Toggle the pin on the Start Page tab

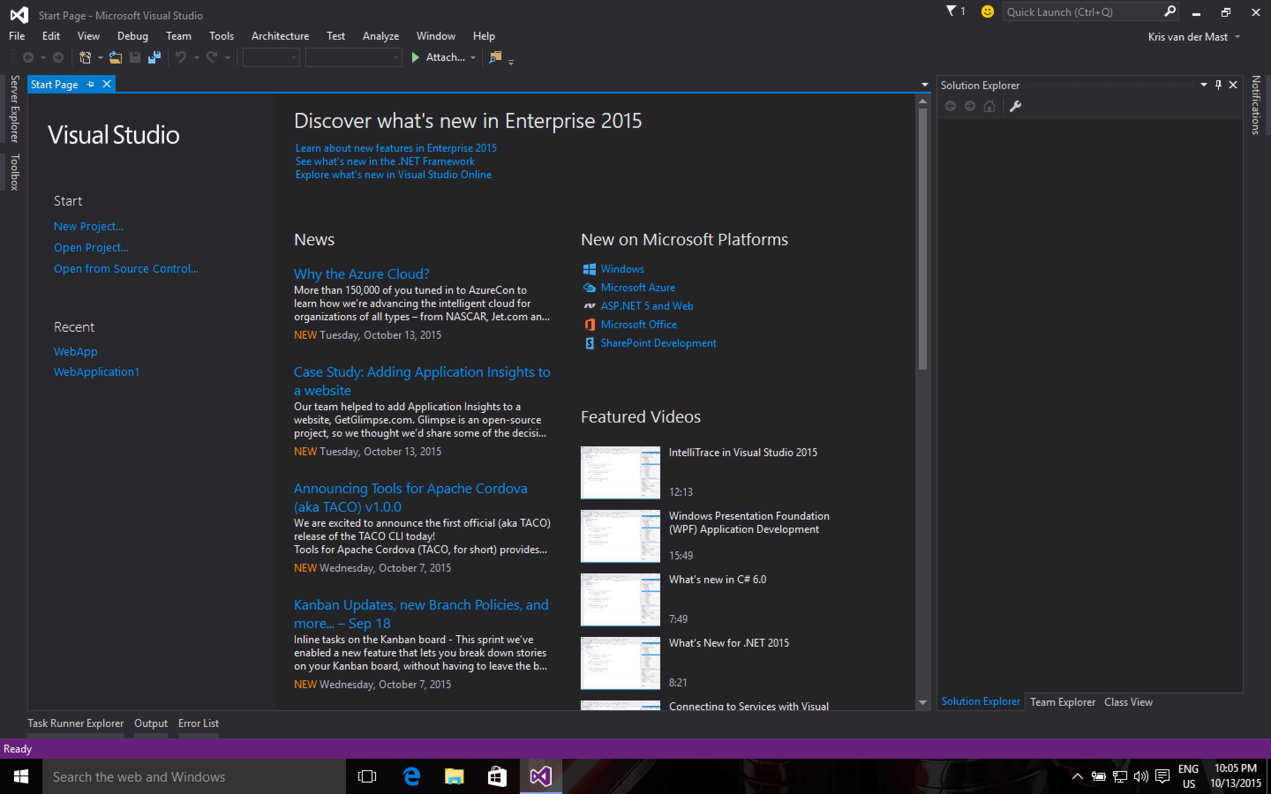point(90,84)
